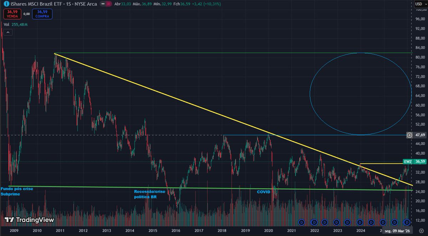The height and width of the screenshot is (236, 428).
Task: Click the dividend D marker above 2024 label
Action: point(360,222)
